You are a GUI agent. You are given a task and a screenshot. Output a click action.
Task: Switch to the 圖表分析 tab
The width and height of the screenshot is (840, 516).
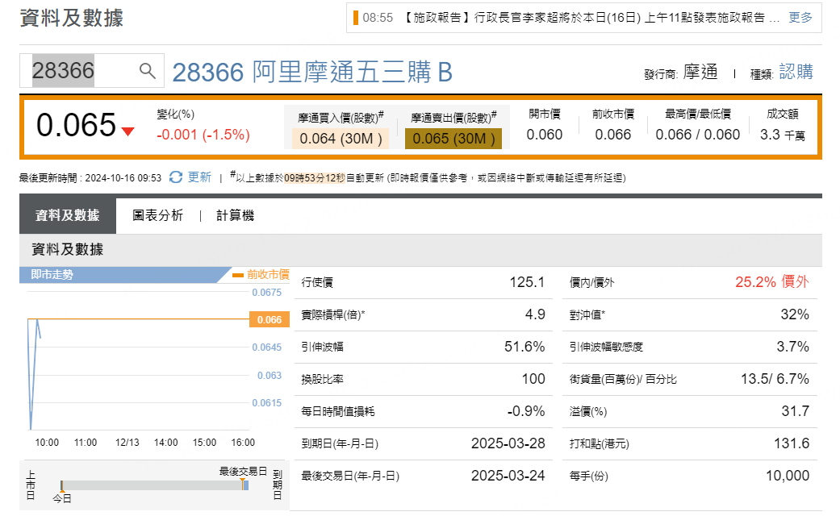point(157,216)
